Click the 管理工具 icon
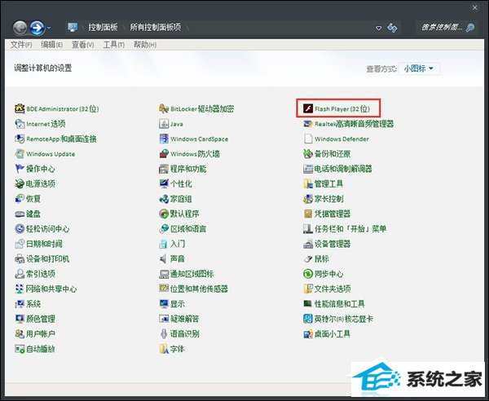Viewport: 489px width, 401px height. (x=308, y=183)
